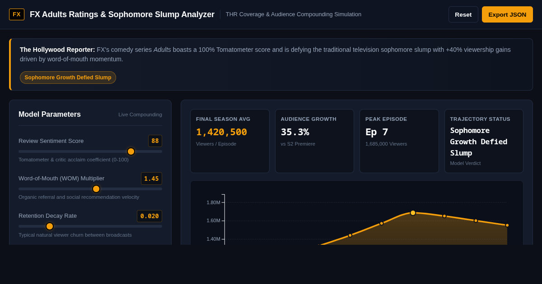Click the 1.40M axis label
Screen dimensions: 542x284
click(x=213, y=239)
